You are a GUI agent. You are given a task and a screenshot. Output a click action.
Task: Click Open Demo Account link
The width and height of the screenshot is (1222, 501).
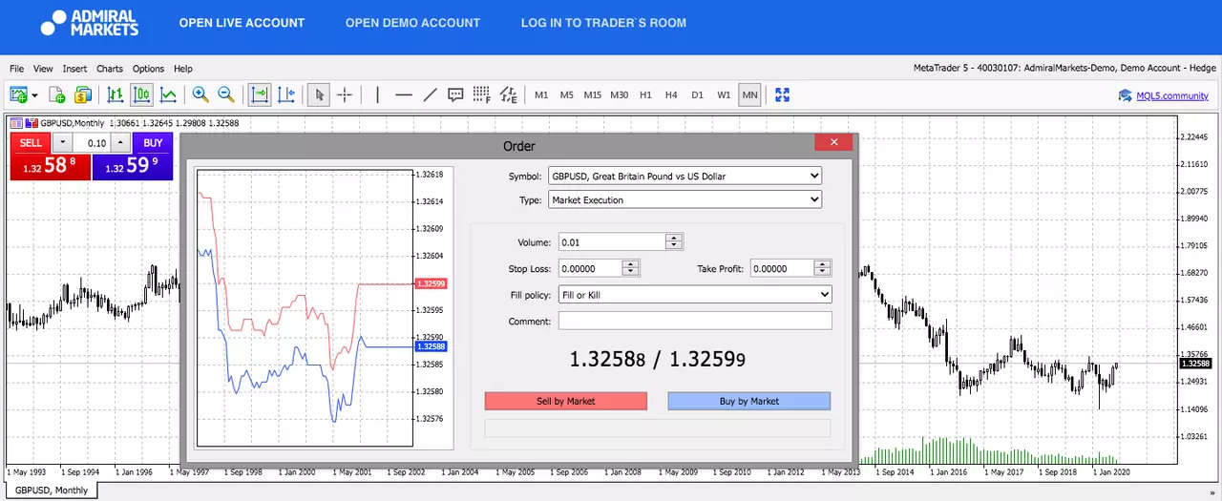pyautogui.click(x=412, y=23)
